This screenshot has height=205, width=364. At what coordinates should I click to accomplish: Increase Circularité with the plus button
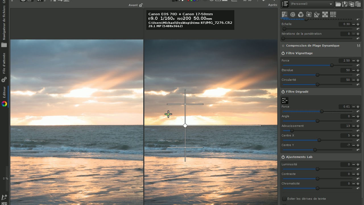358,80
